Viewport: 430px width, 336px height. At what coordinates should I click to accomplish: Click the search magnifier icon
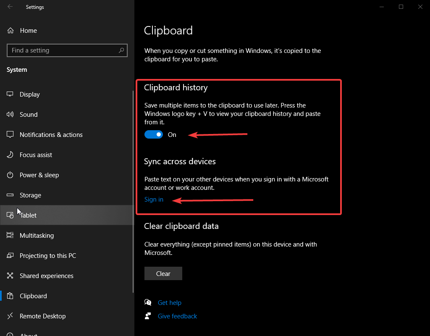point(121,50)
